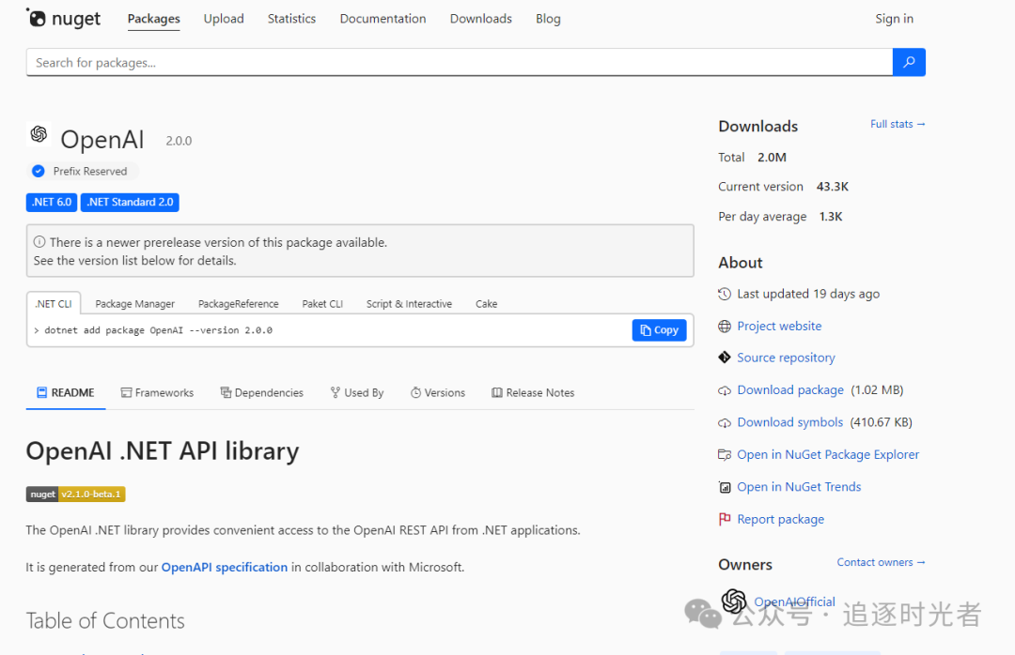Select the .NET CLI install tab
The width and height of the screenshot is (1015, 655).
pos(54,303)
